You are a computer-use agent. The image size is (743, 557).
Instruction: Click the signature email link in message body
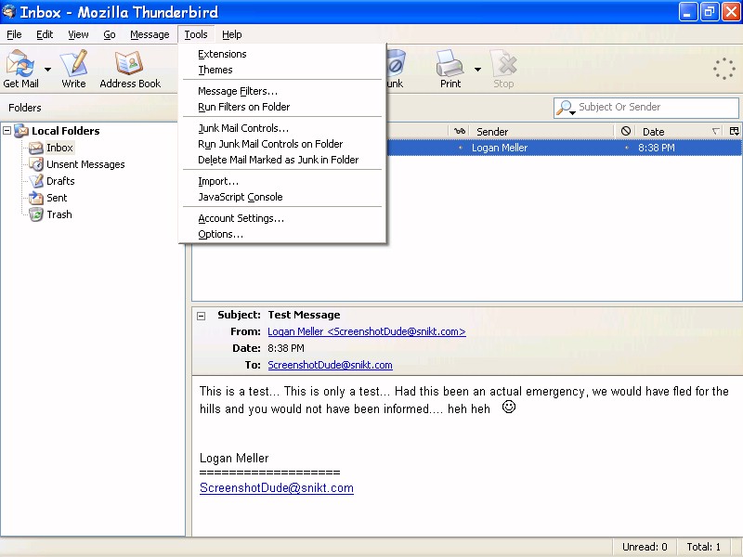coord(277,488)
